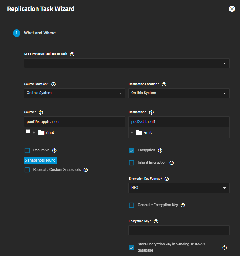Open the Encryption Key Format HEX dropdown

pyautogui.click(x=179, y=188)
